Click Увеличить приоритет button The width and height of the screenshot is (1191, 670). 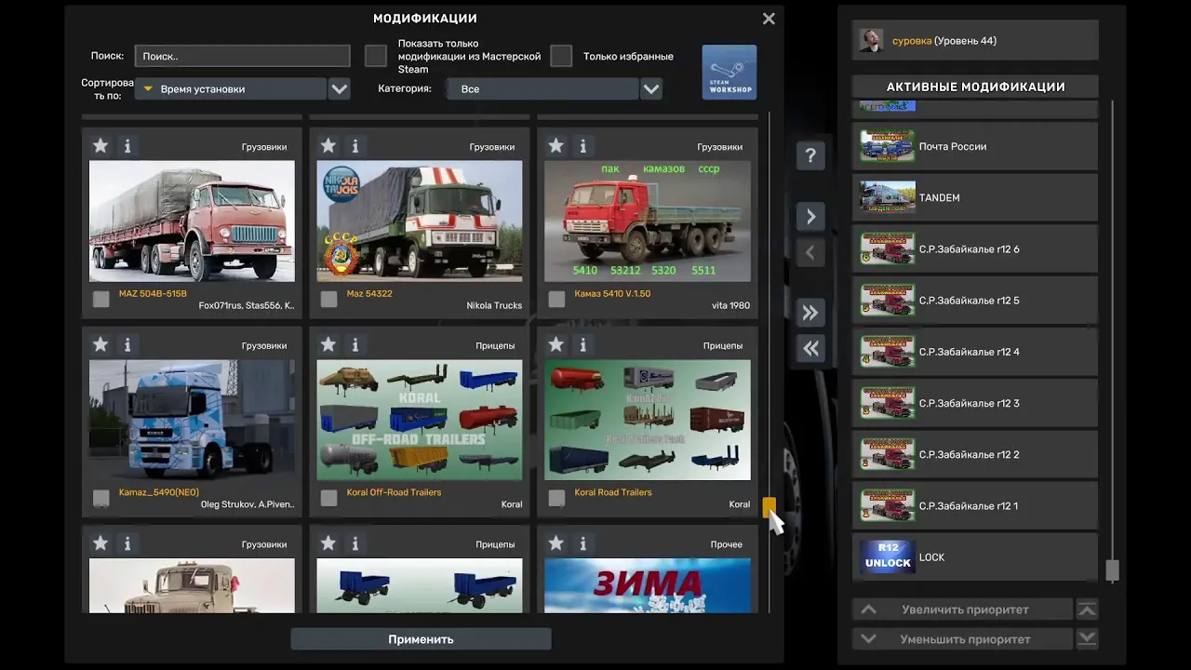[x=963, y=610]
